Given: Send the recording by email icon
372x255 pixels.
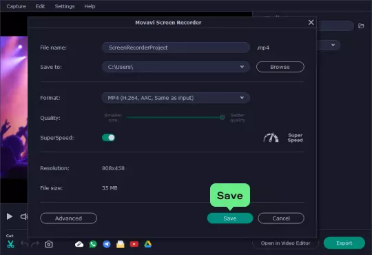Looking at the screenshot, I should click(121, 244).
